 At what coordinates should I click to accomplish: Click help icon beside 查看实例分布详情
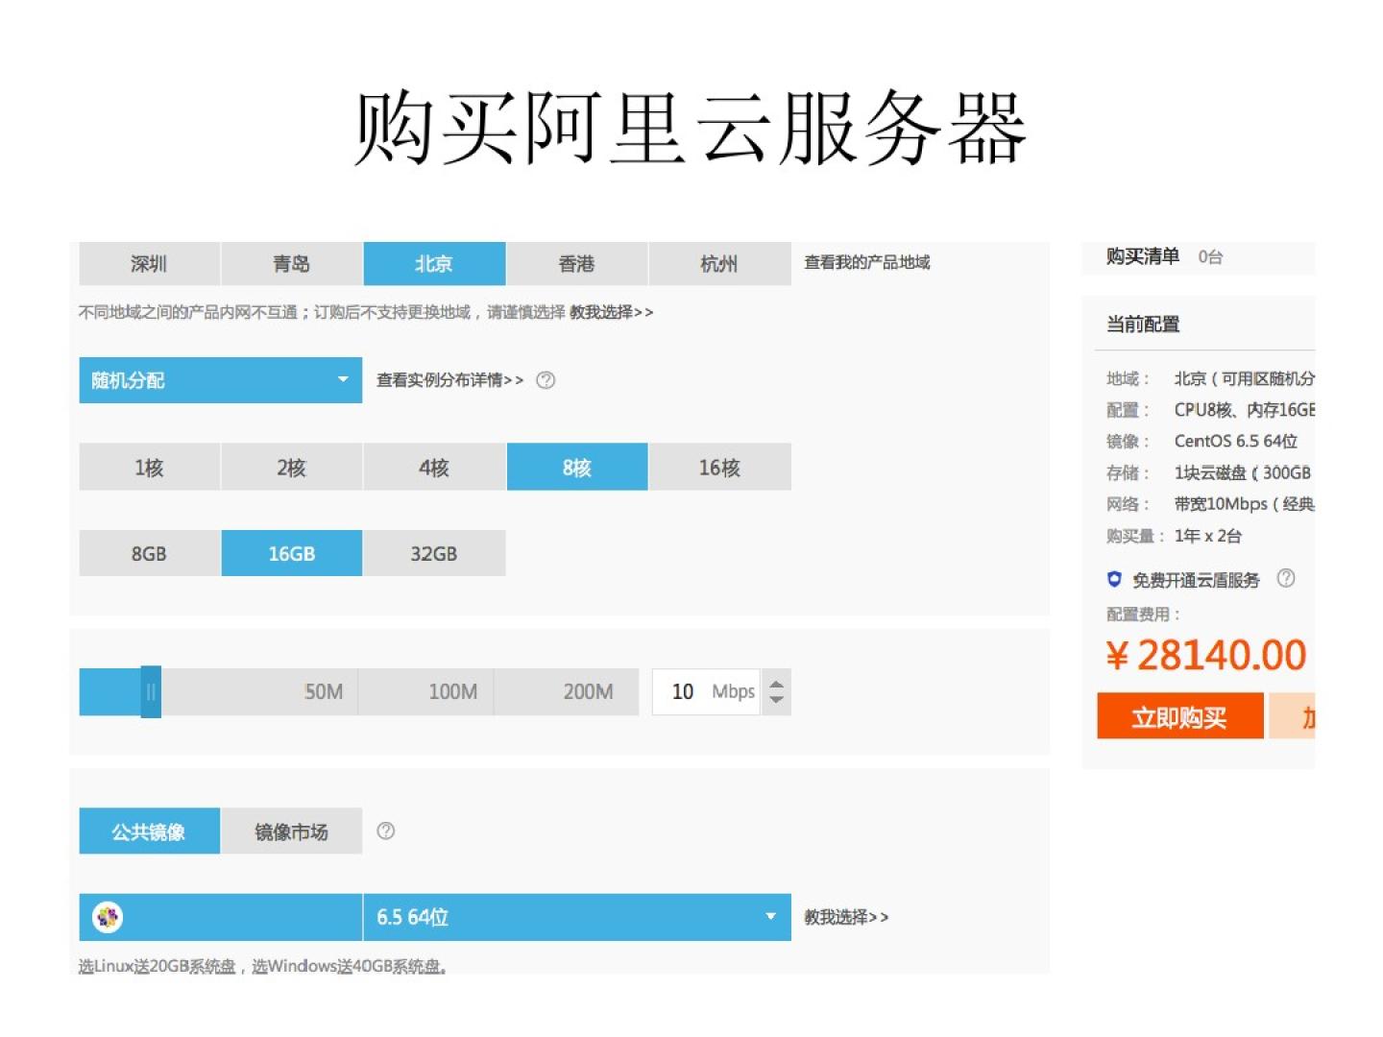coord(546,380)
